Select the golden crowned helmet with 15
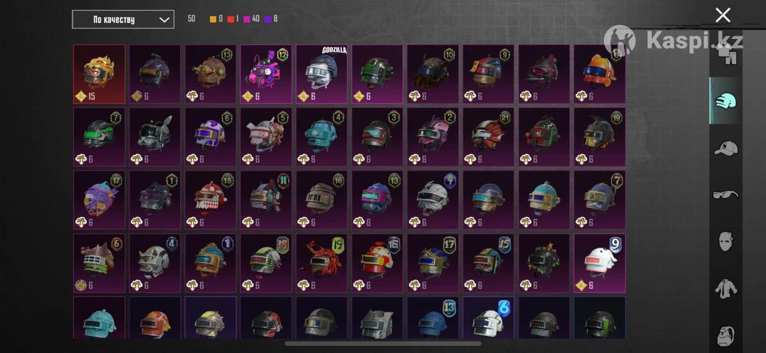The width and height of the screenshot is (766, 353). click(100, 74)
